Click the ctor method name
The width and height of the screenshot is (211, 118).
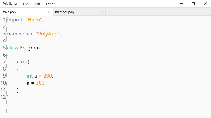coord(21,62)
